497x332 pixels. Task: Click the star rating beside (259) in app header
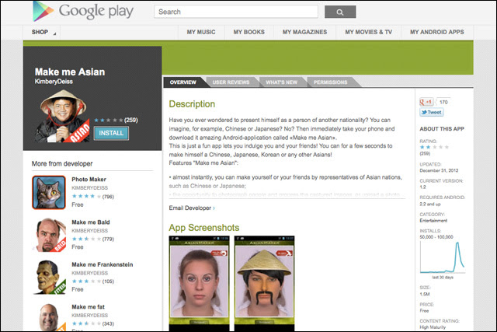[109, 120]
